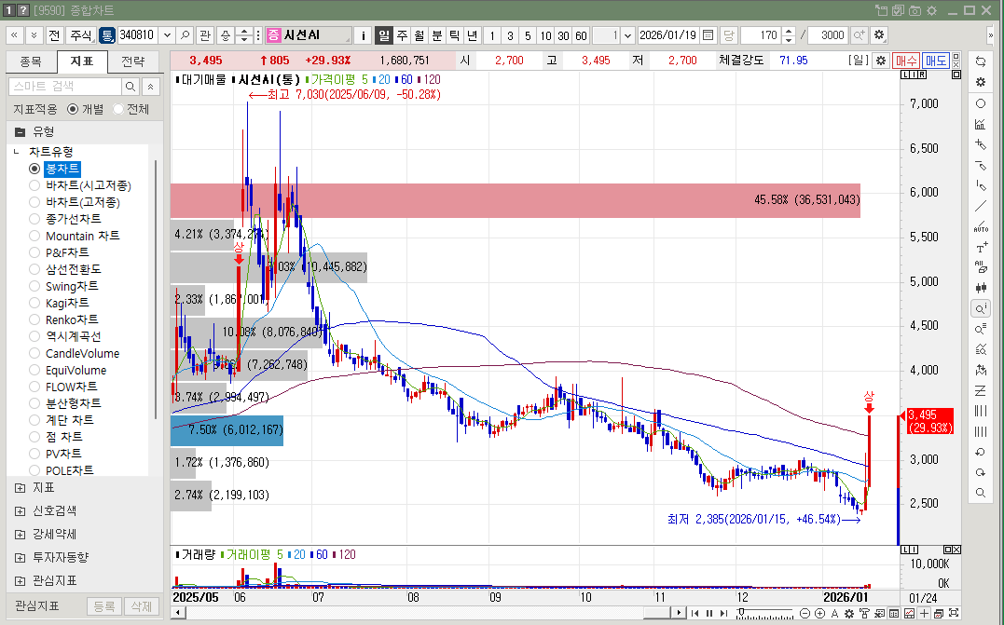
Task: Select 바차트(시고저종) chart type
Action: coord(34,185)
